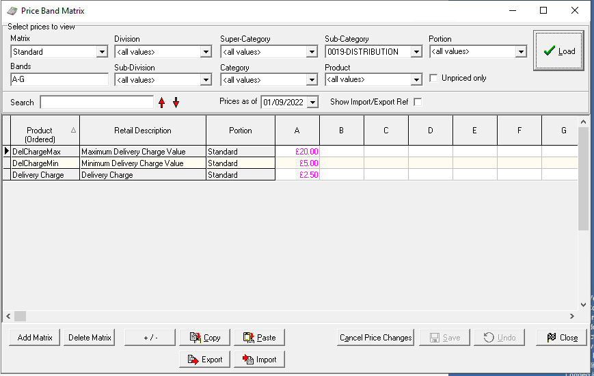Select the £20.00 cell for DelChargeMax
The image size is (594, 376).
[297, 152]
